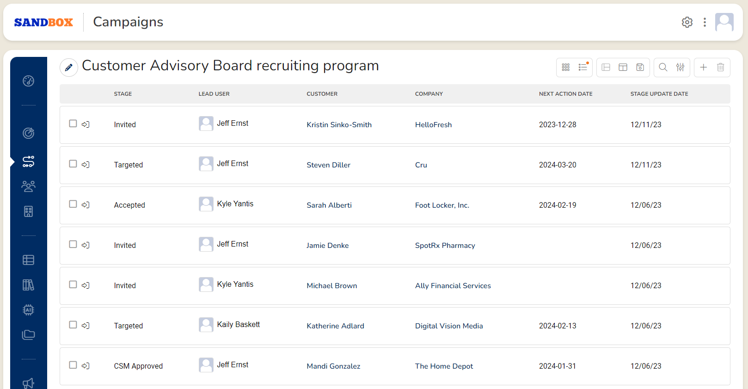
Task: Tick the Mandi Gonzalez row checkbox
Action: (x=73, y=365)
